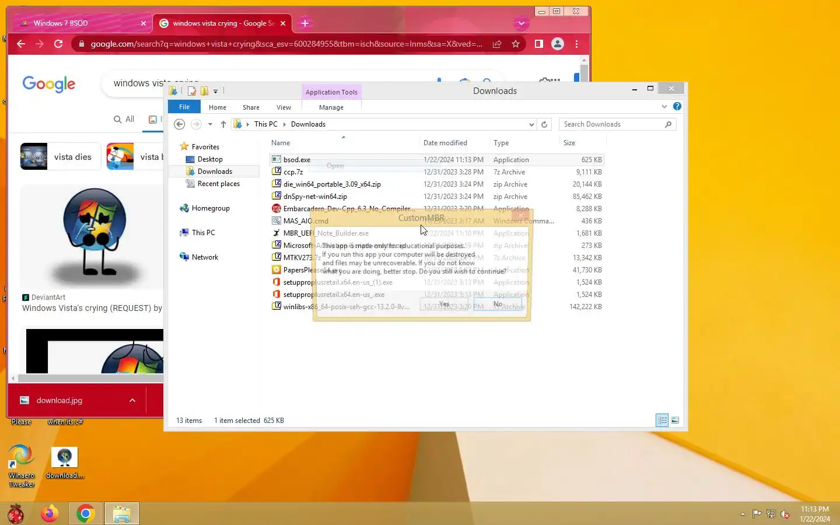
Task: Select Desktop in navigation pane
Action: click(x=210, y=159)
